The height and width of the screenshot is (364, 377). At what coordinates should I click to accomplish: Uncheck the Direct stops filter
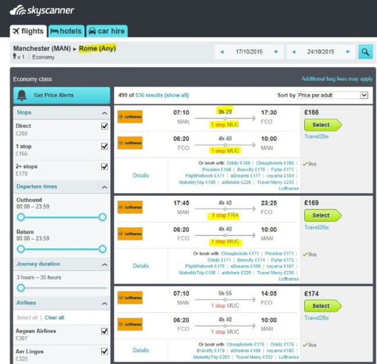(x=104, y=126)
